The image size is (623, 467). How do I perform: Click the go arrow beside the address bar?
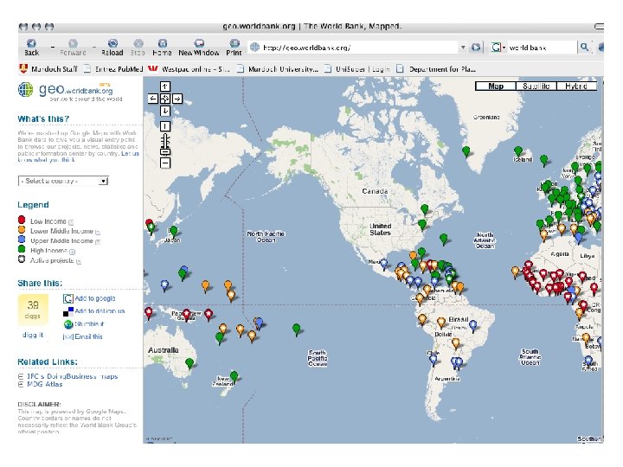point(476,48)
